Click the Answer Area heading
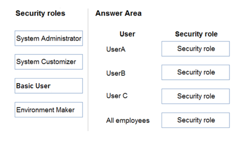241x144 pixels. click(118, 13)
